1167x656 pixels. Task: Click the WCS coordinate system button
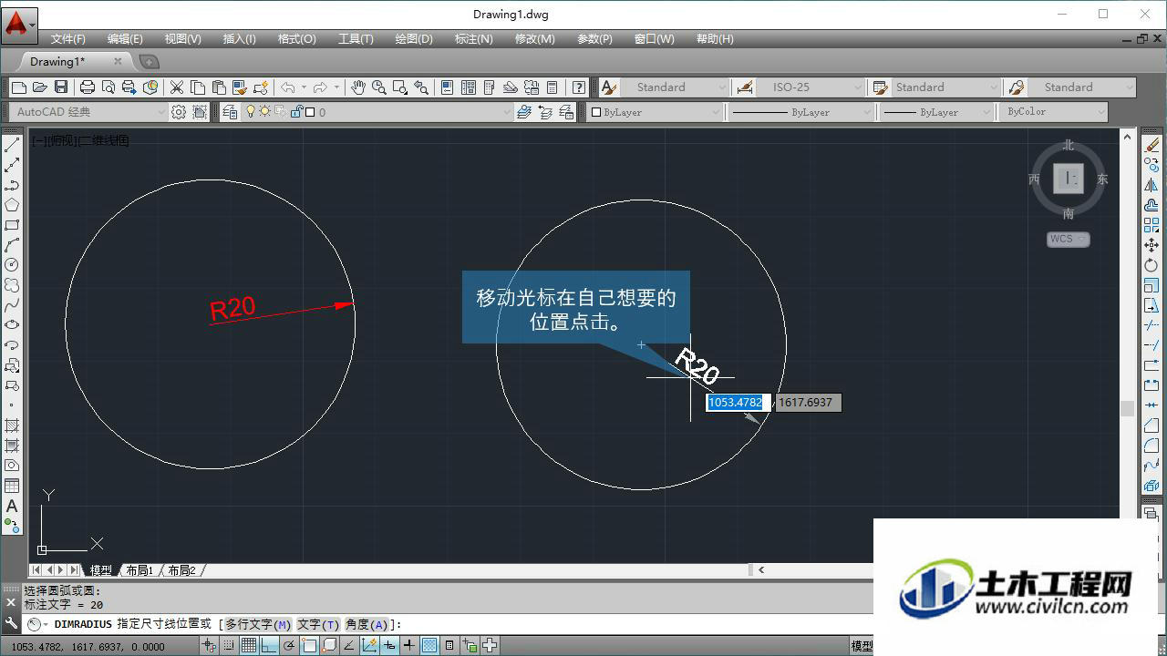(x=1068, y=240)
